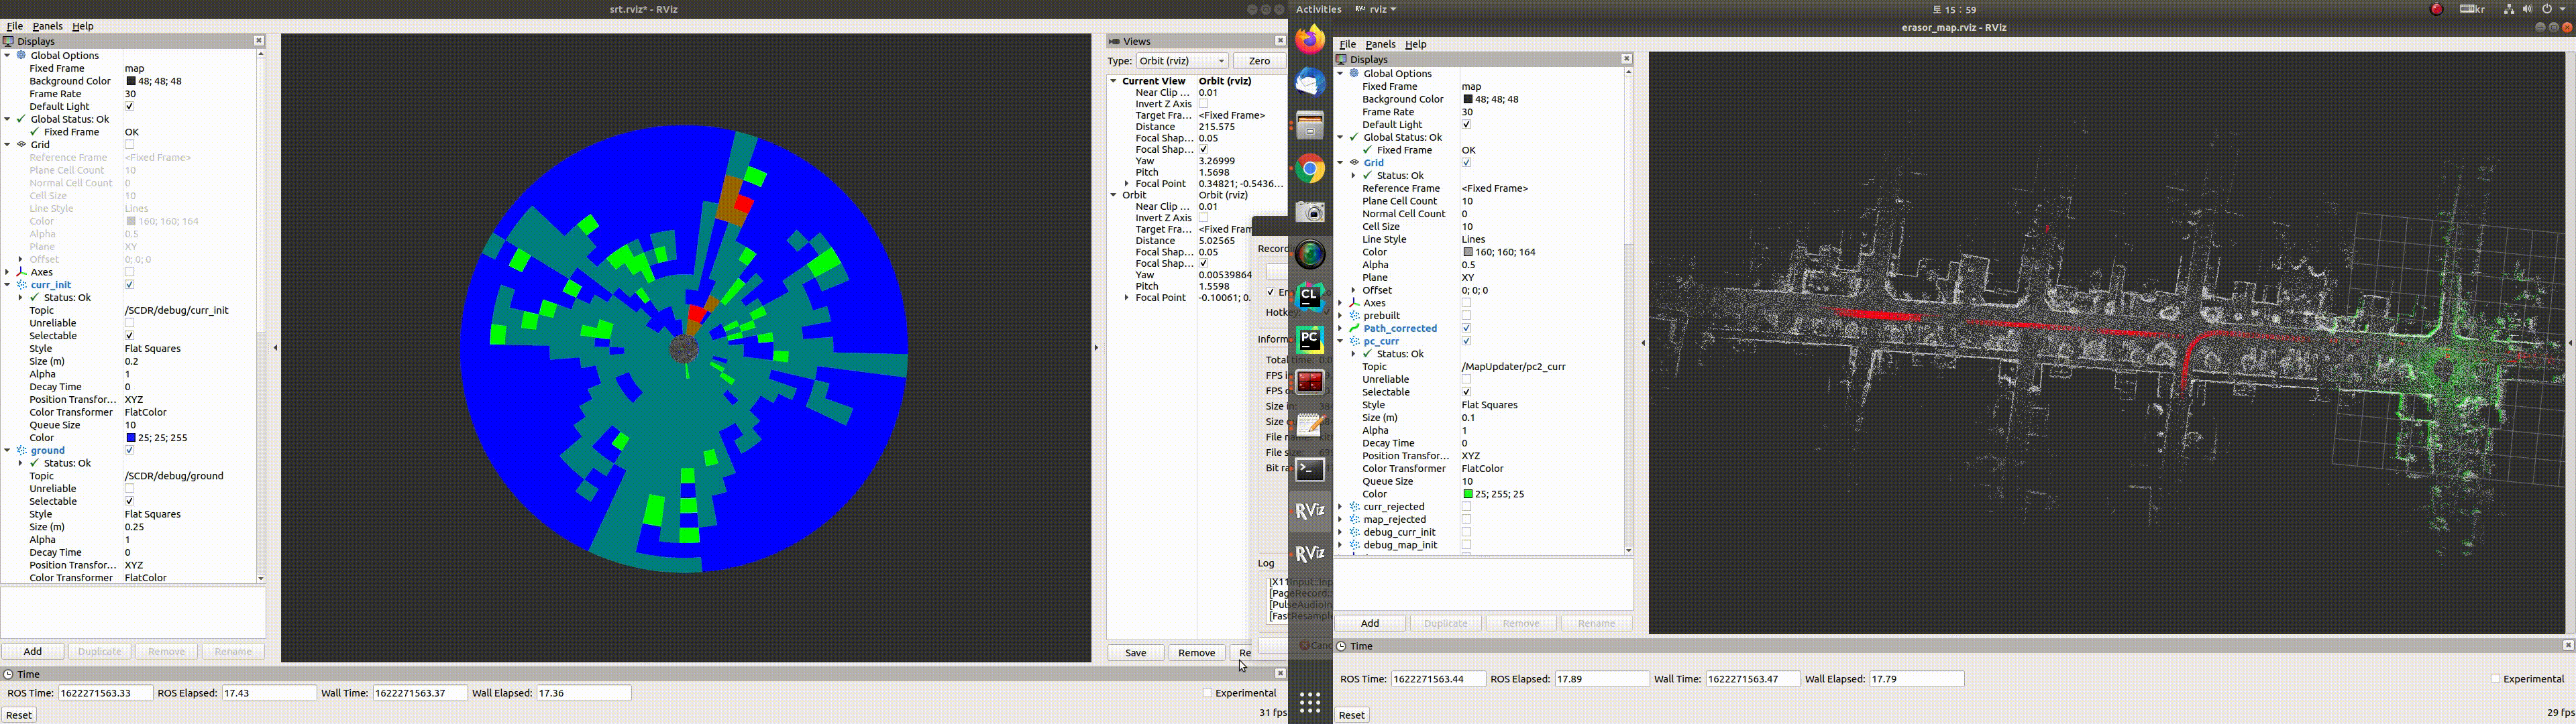
Task: Collapse the curr_init display tree item
Action: tap(8, 285)
